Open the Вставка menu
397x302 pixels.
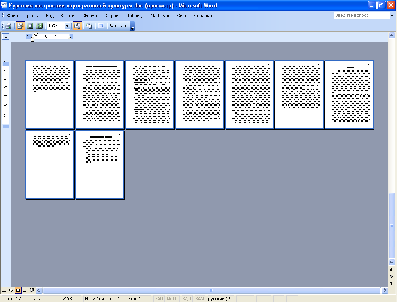(68, 16)
